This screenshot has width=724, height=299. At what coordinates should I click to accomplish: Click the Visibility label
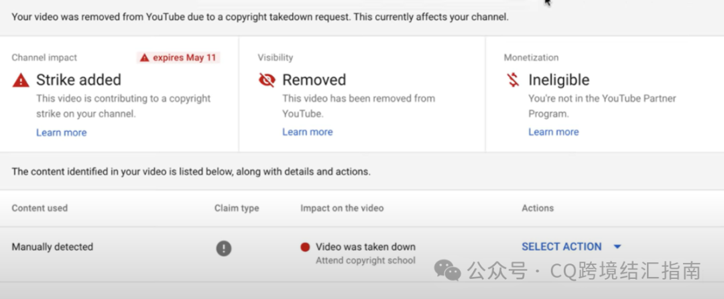[x=276, y=58]
